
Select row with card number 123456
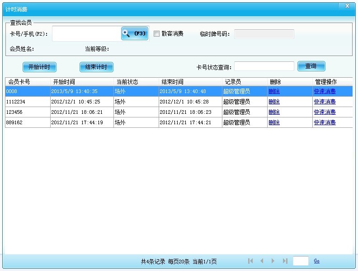click(179, 112)
